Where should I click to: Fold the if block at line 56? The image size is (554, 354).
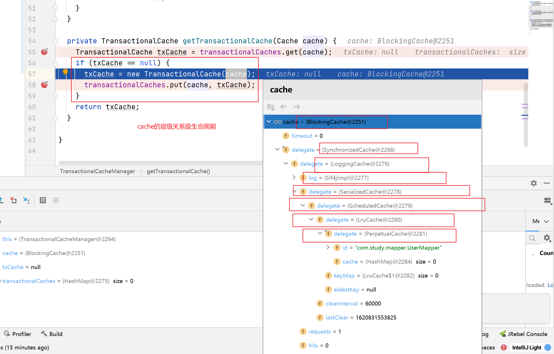[x=55, y=63]
